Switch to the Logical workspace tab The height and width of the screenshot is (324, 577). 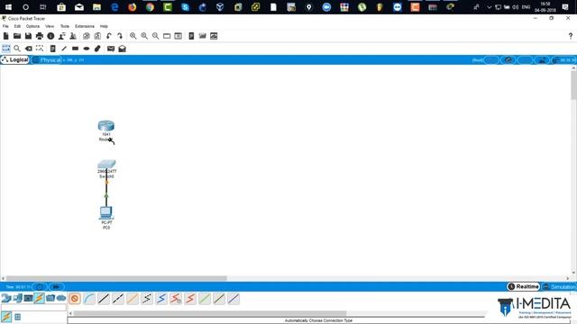pyautogui.click(x=15, y=60)
